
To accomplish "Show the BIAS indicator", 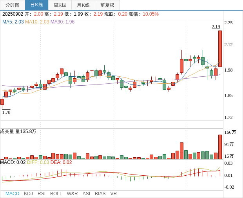I will (100, 194).
